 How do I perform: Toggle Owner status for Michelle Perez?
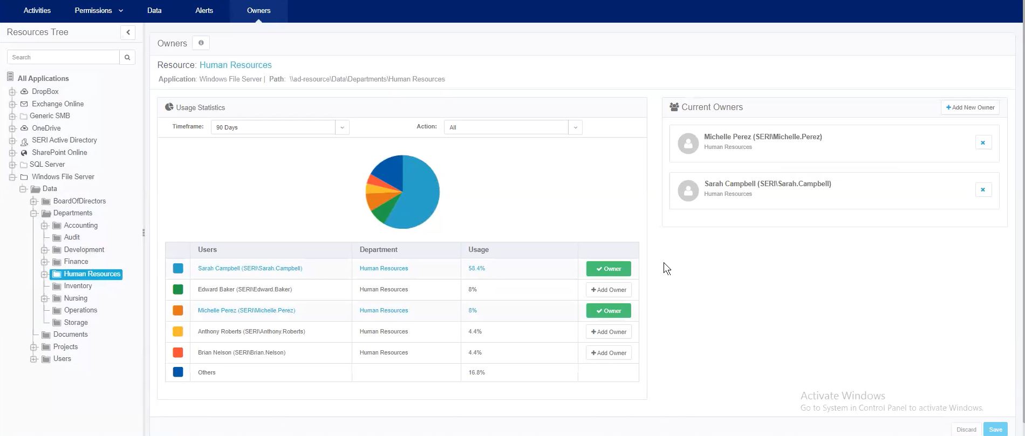(x=608, y=311)
